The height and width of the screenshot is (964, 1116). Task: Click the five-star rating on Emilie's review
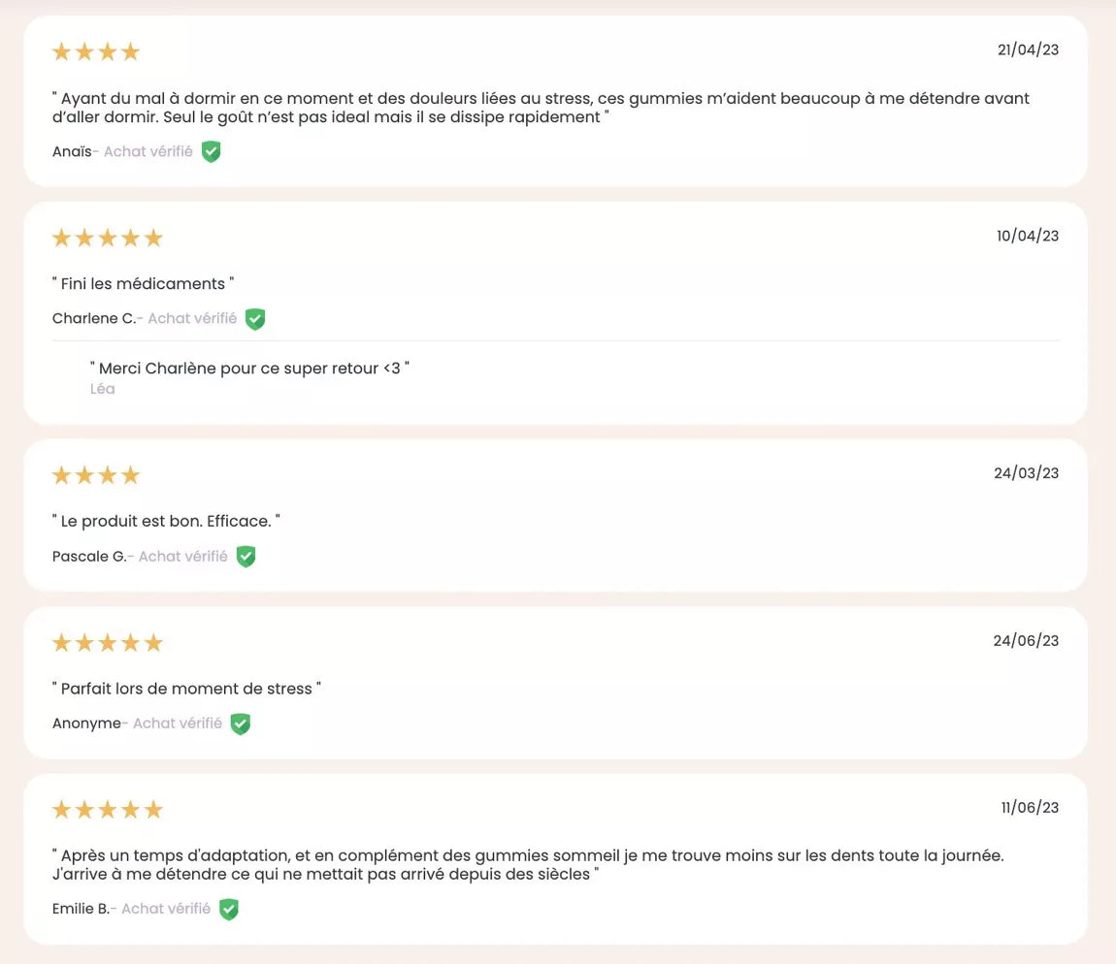coord(108,810)
